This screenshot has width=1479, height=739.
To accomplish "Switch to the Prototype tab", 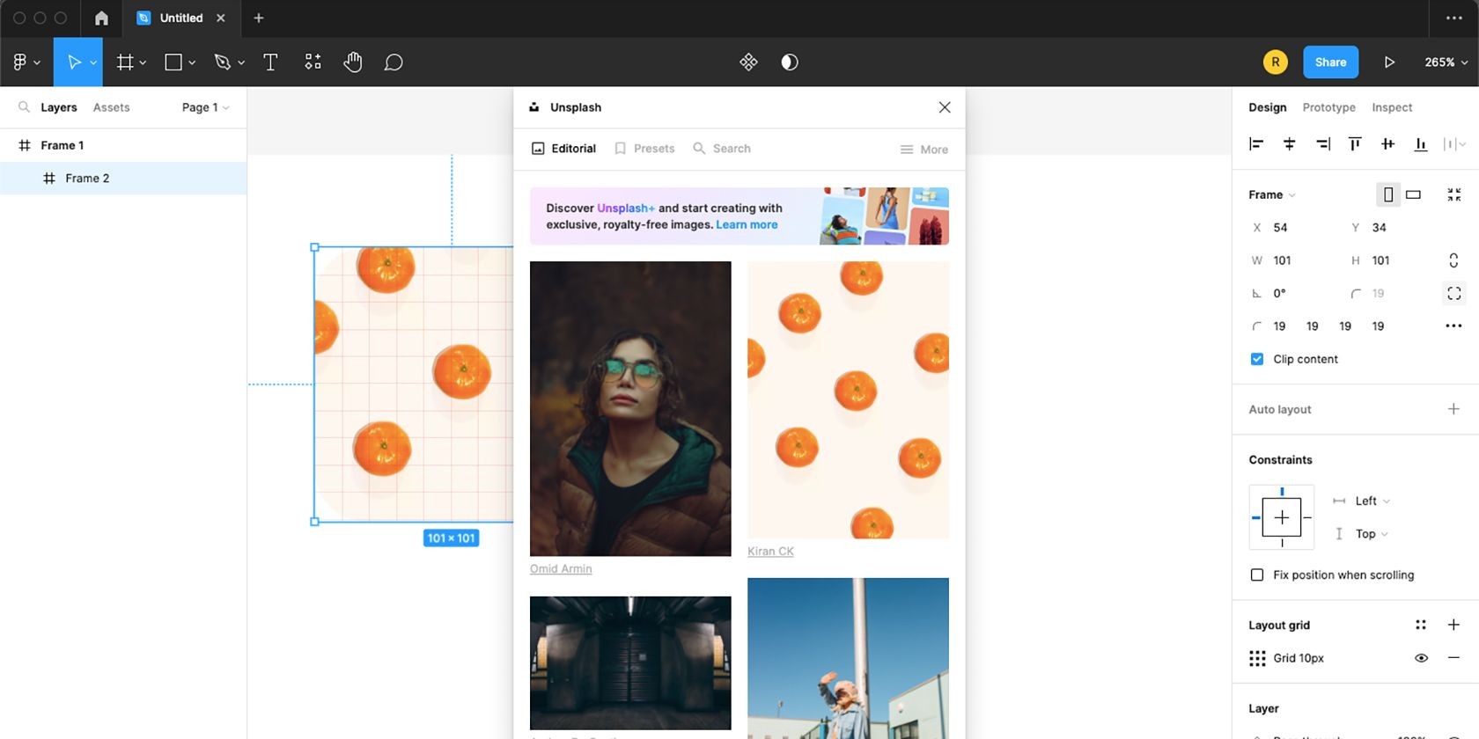I will click(1328, 107).
